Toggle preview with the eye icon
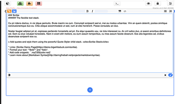Viewport: 175px width, 104px height. (x=148, y=4)
